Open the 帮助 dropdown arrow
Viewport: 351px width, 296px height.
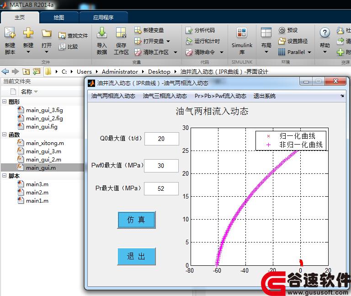[x=325, y=52]
